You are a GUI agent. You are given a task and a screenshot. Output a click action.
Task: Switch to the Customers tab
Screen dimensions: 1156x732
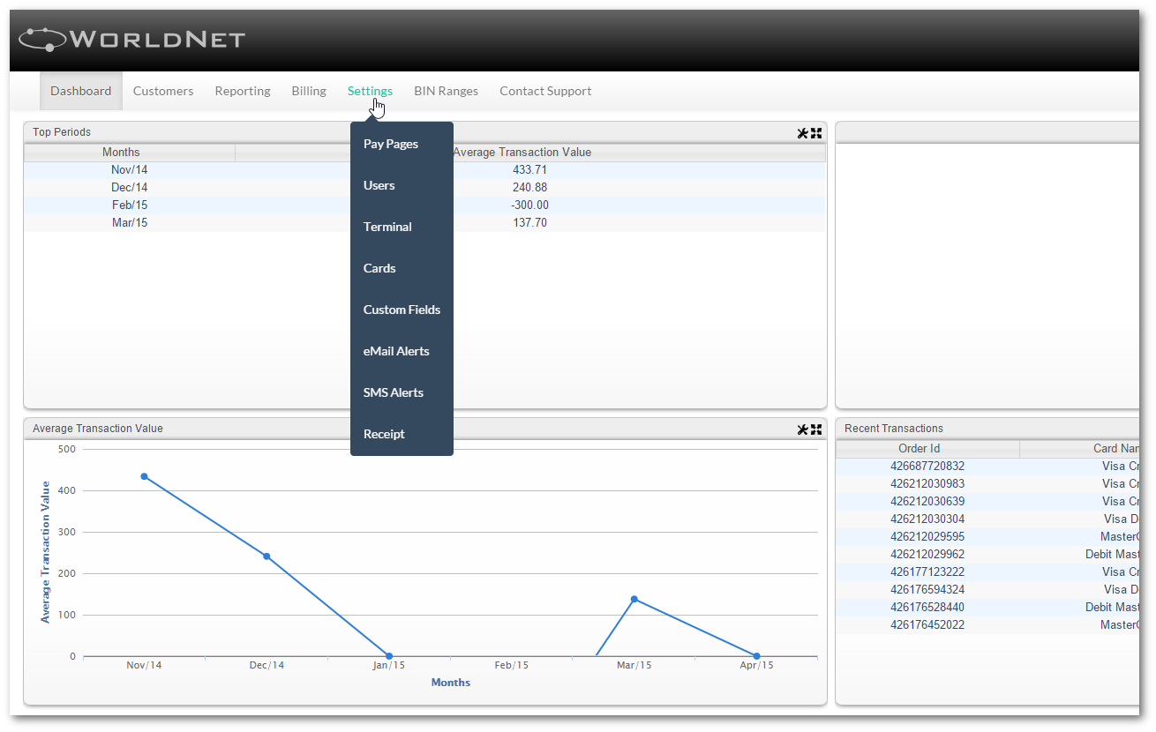pyautogui.click(x=163, y=91)
